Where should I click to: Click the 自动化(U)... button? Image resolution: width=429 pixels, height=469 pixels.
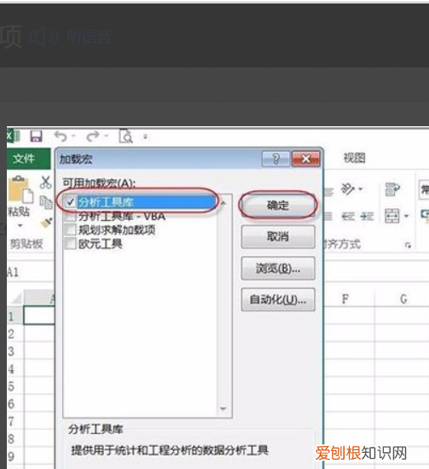point(278,299)
